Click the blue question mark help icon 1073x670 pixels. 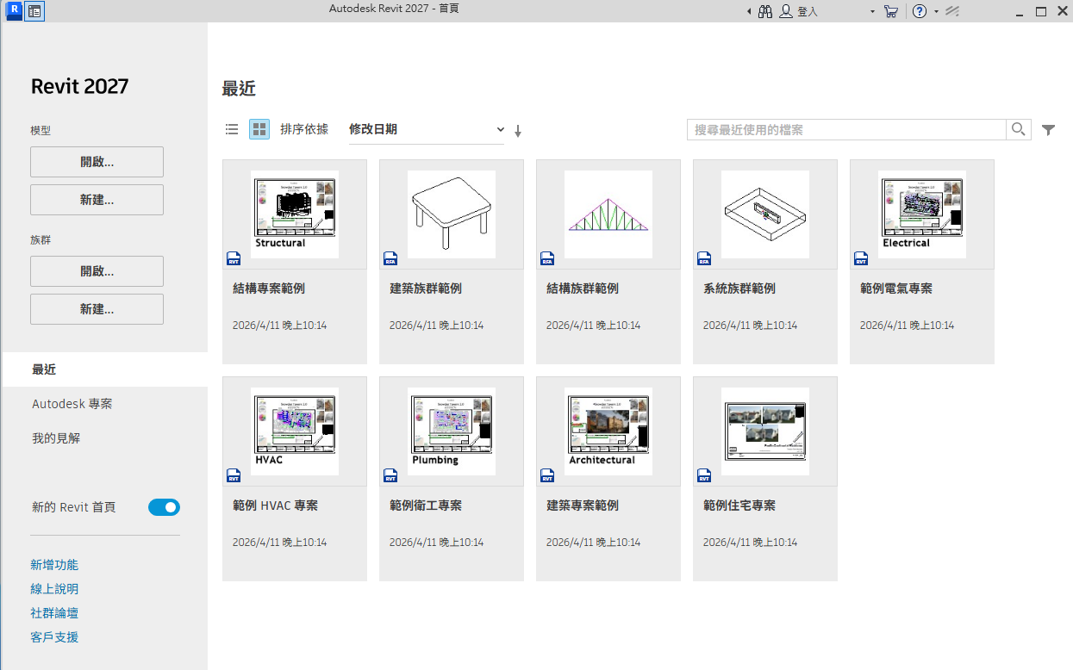(x=920, y=11)
